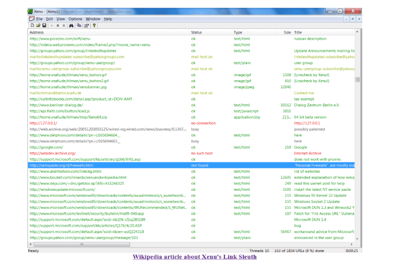This screenshot has width=399, height=264.
Task: Select the http://google.com/ row
Action: (191, 147)
